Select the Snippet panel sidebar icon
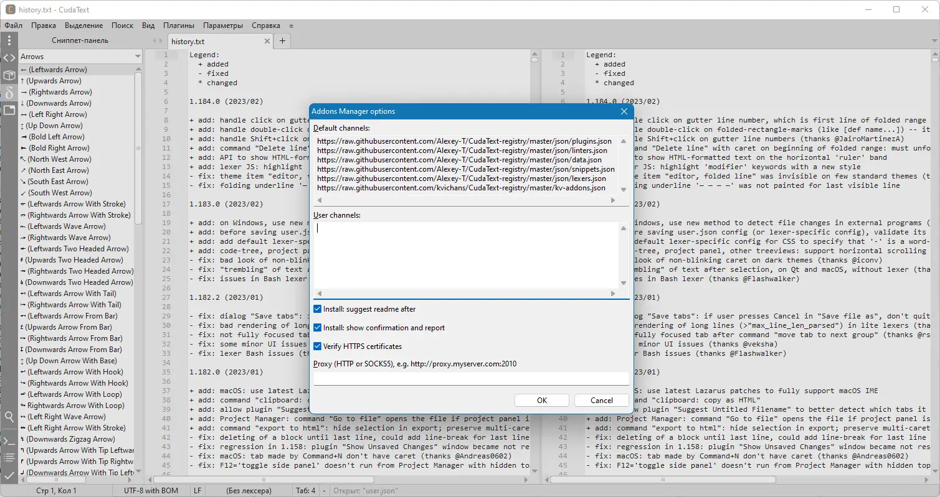Image resolution: width=940 pixels, height=497 pixels. pyautogui.click(x=9, y=93)
